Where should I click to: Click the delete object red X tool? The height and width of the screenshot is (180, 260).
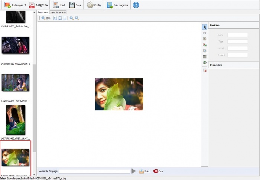click(x=204, y=70)
